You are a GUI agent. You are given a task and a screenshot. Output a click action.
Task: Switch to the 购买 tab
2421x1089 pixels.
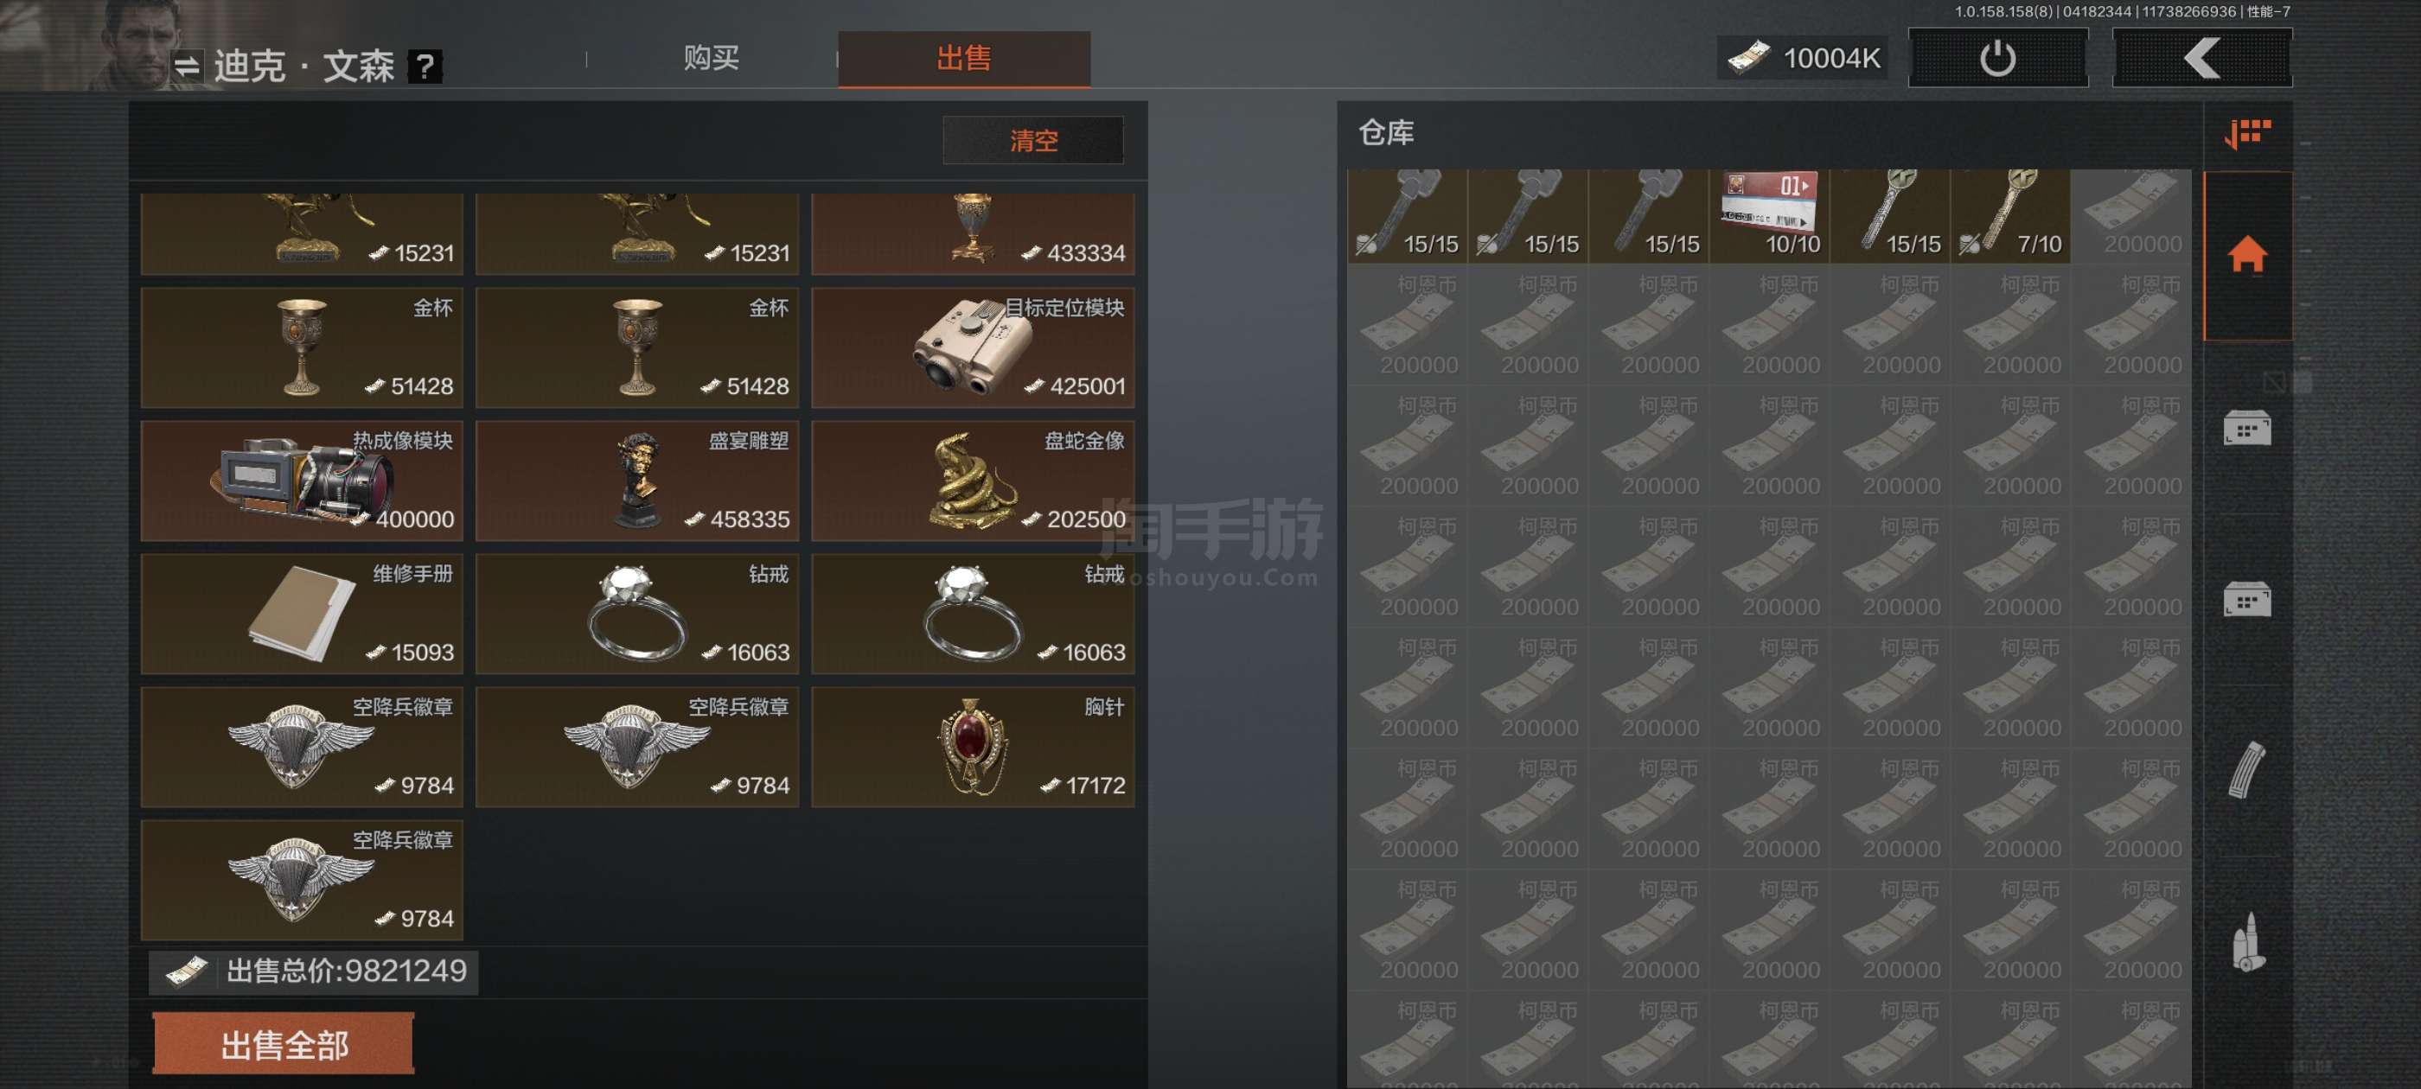[711, 58]
